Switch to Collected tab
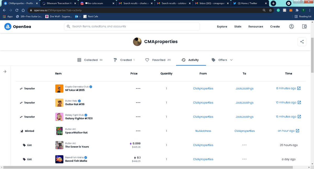This screenshot has width=314, height=169. coord(90,60)
